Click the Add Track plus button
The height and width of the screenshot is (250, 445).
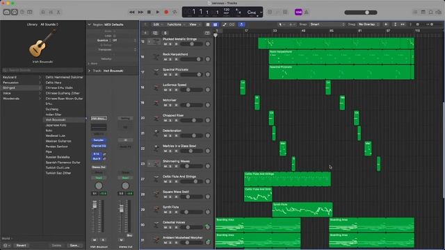click(145, 33)
